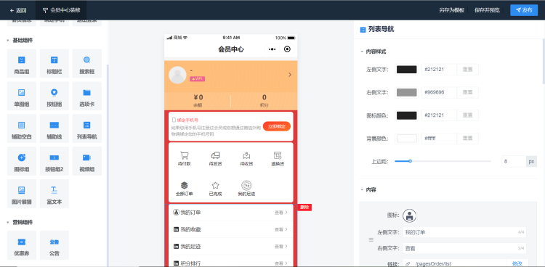The width and height of the screenshot is (545, 267).
Task: Add the 辅助空白 component
Action: (x=22, y=128)
